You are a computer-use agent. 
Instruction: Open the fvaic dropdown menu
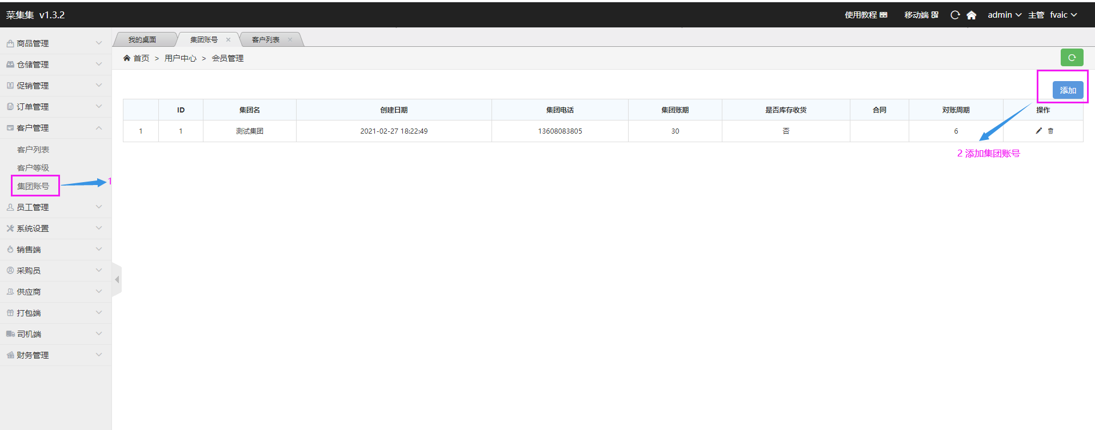click(x=1063, y=15)
